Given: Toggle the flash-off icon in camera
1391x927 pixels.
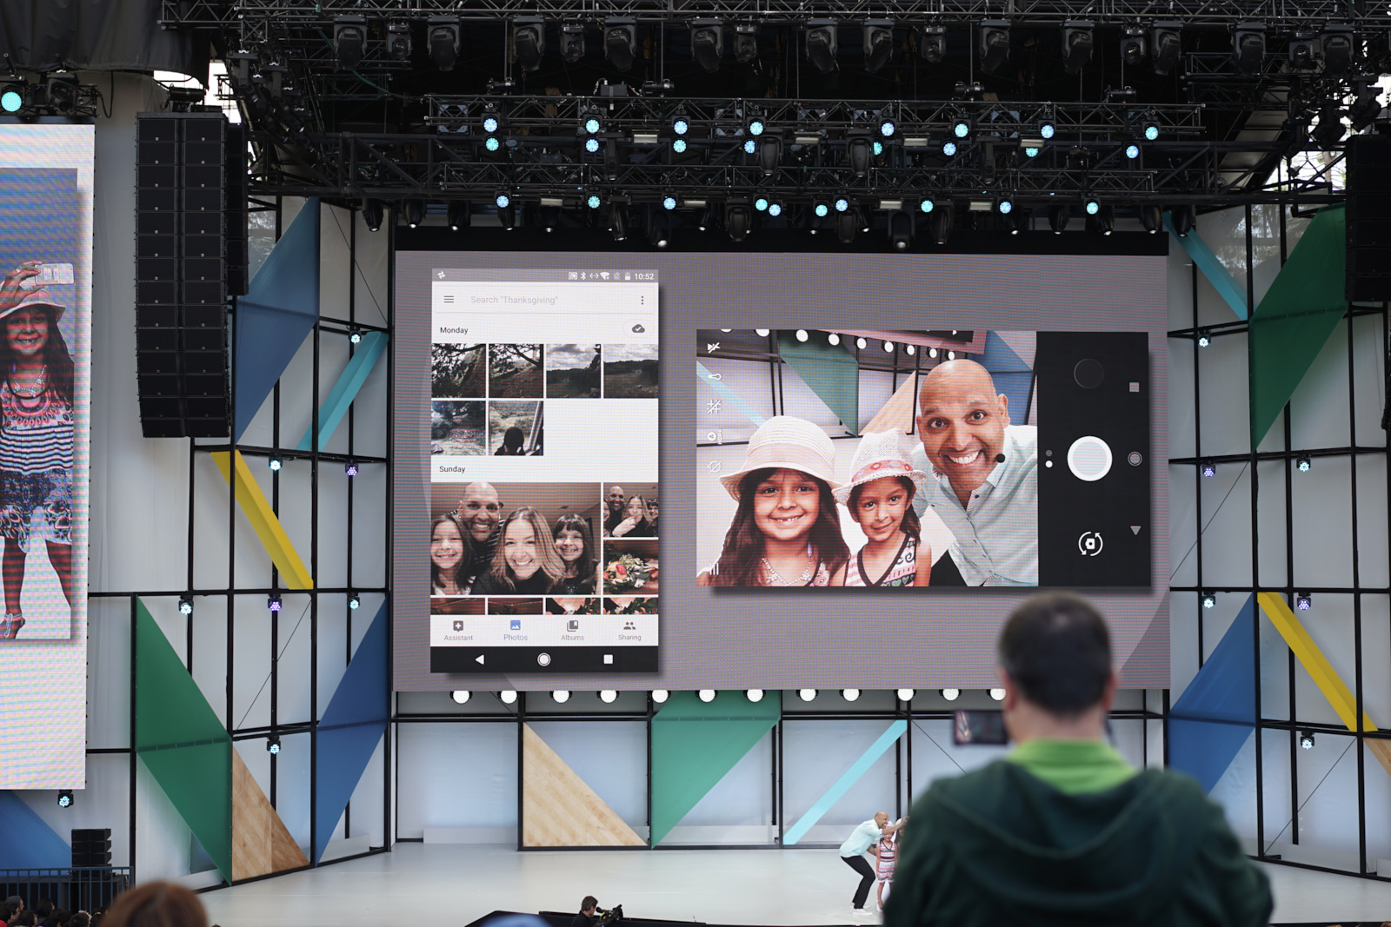Looking at the screenshot, I should click(x=714, y=348).
